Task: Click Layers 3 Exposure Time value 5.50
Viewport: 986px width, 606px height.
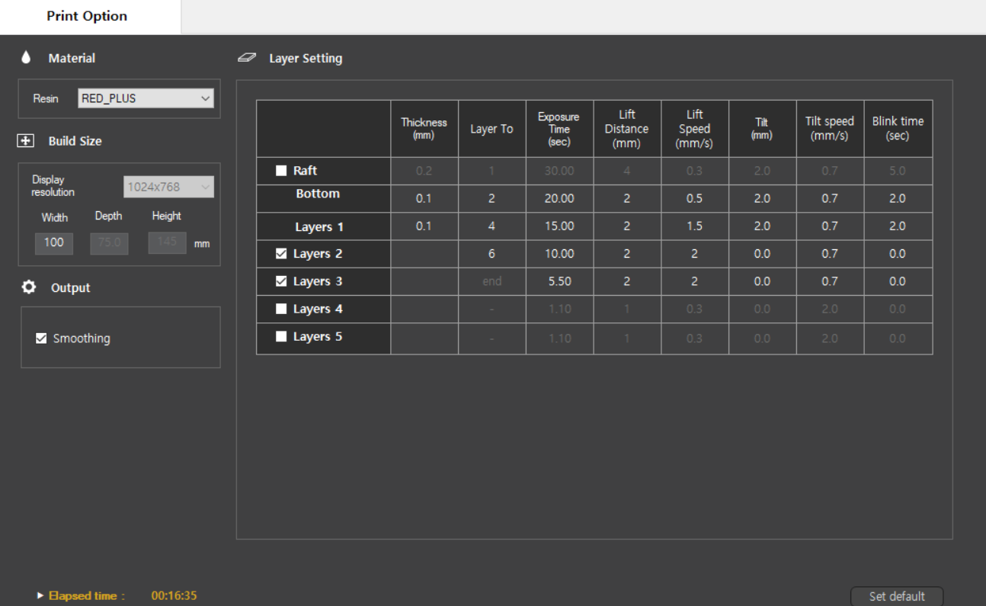Action: click(x=559, y=281)
